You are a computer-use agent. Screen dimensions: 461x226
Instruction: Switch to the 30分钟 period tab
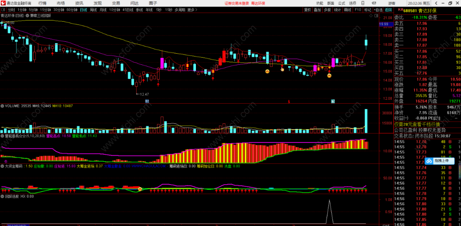point(59,10)
